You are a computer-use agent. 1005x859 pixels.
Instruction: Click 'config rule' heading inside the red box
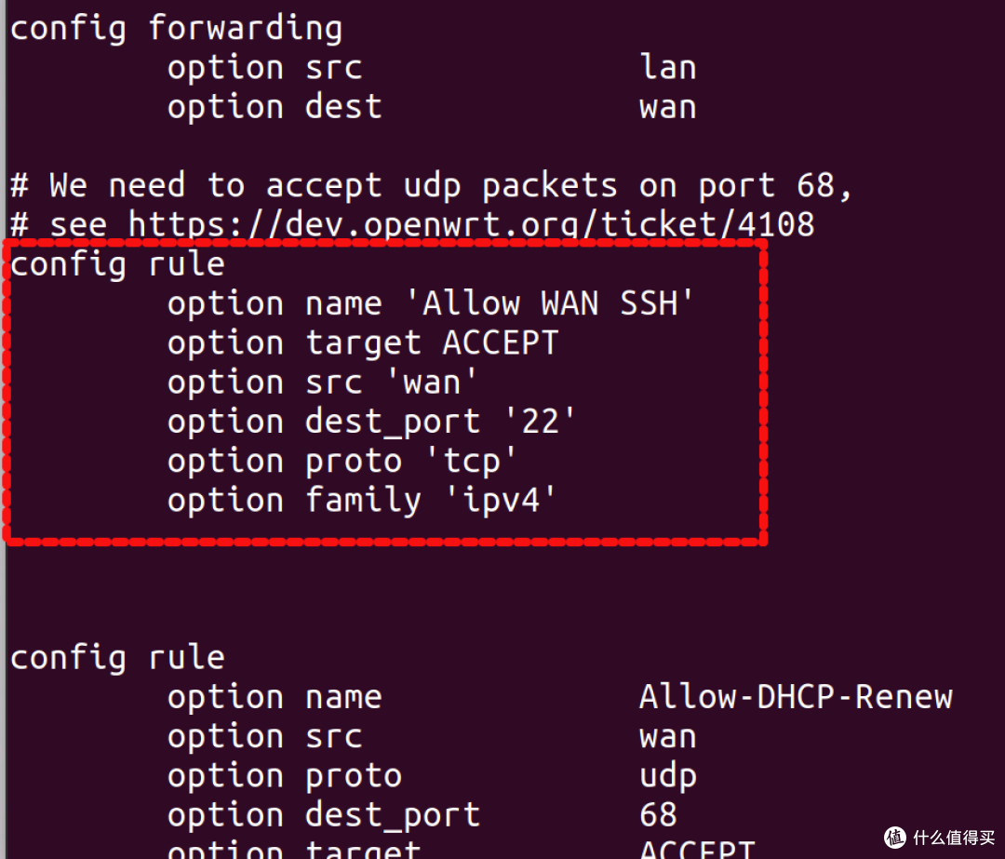pos(117,265)
